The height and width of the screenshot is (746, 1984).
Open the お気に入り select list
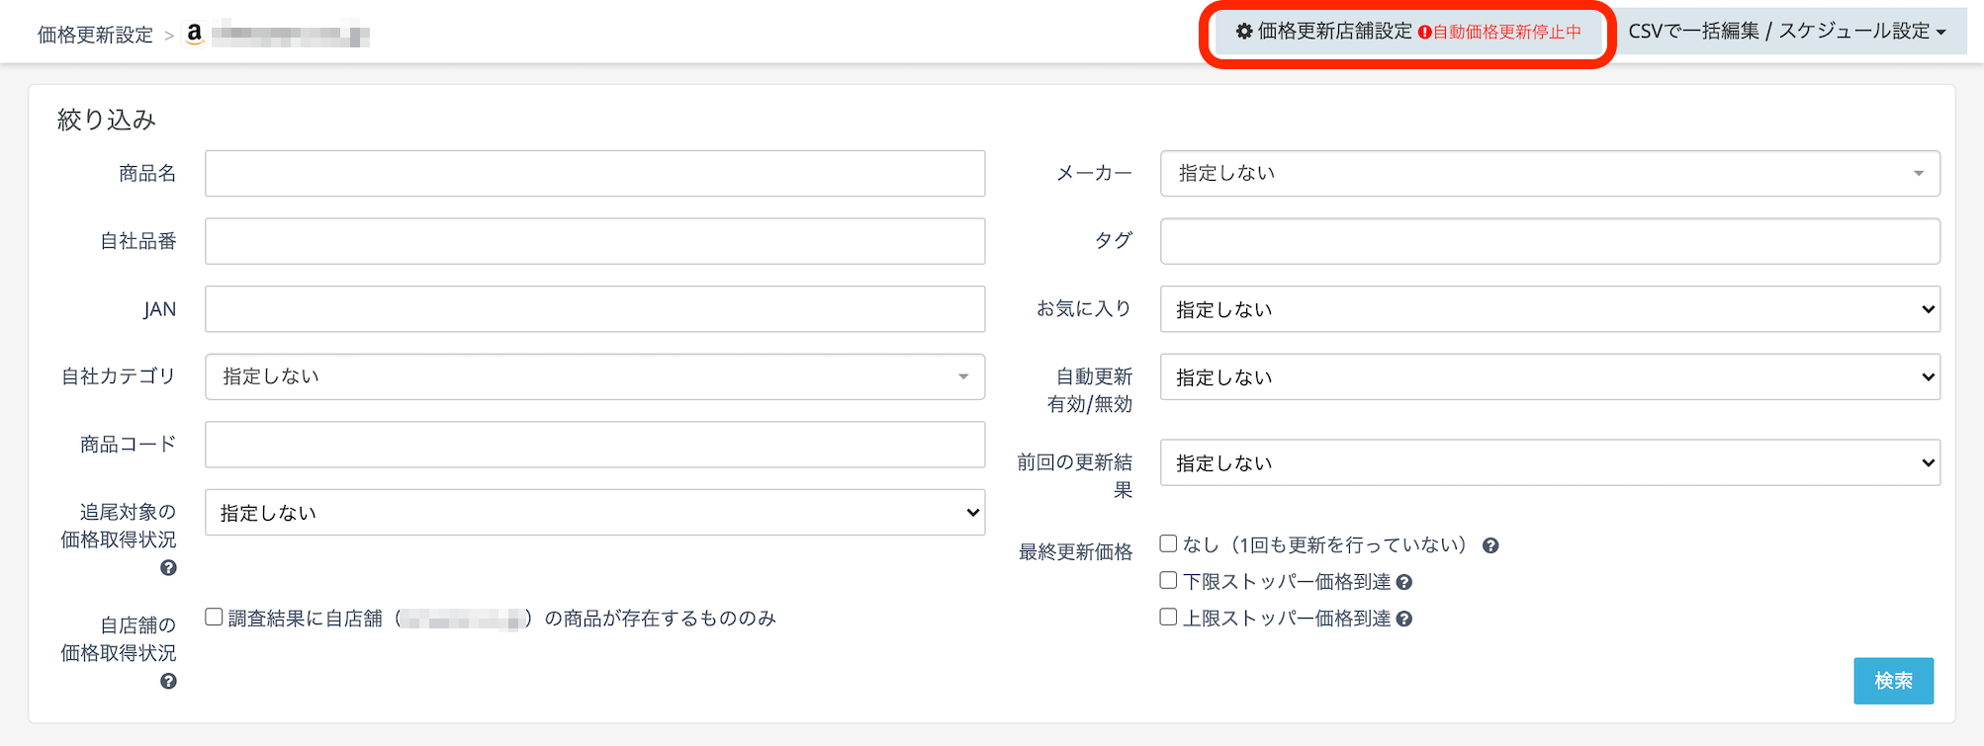[x=1549, y=309]
